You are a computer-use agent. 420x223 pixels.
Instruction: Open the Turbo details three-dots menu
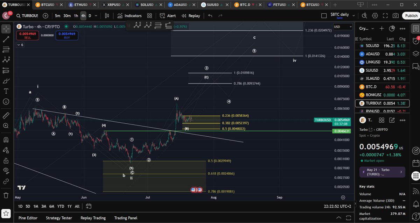(x=402, y=120)
